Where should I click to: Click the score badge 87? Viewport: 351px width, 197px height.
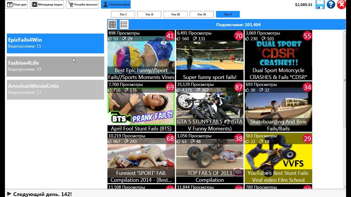coord(239,87)
